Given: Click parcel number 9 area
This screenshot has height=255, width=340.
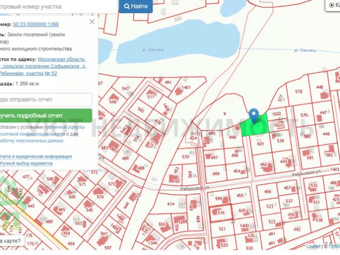Looking at the screenshot, I should tap(225, 113).
